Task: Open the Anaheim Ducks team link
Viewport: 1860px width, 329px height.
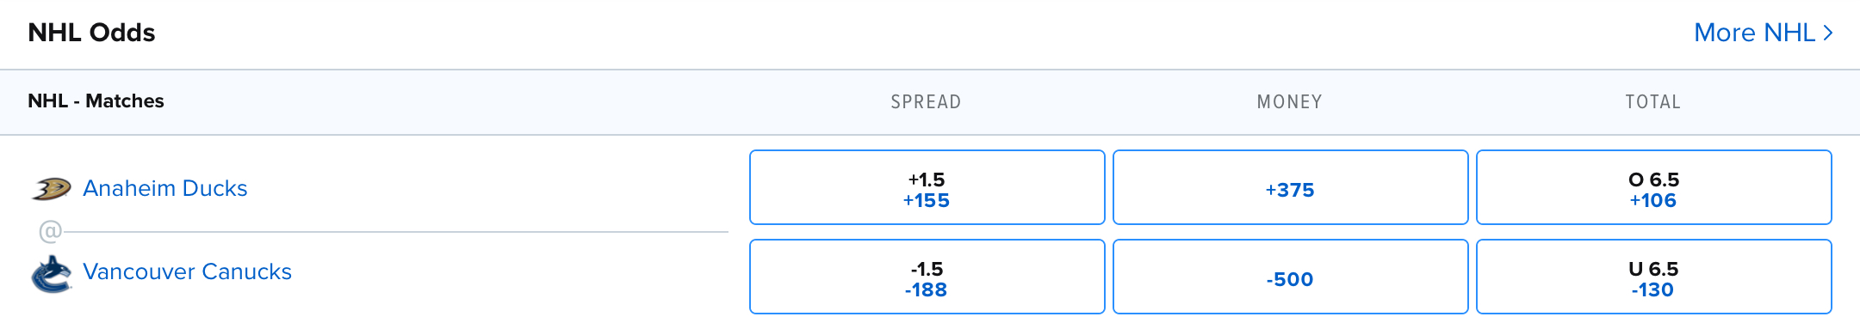Action: [x=164, y=188]
